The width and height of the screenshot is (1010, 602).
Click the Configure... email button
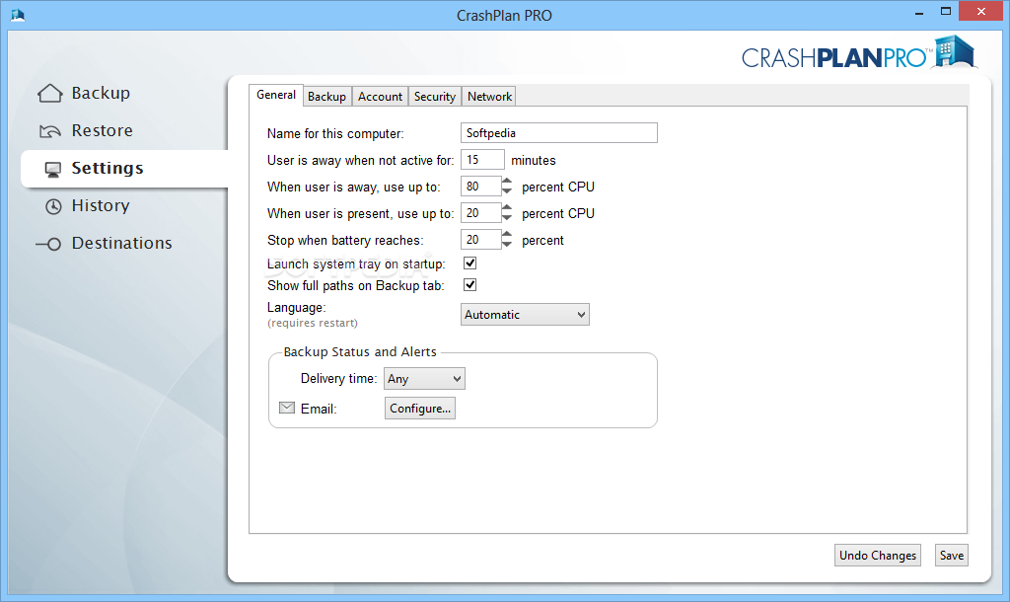coord(420,408)
